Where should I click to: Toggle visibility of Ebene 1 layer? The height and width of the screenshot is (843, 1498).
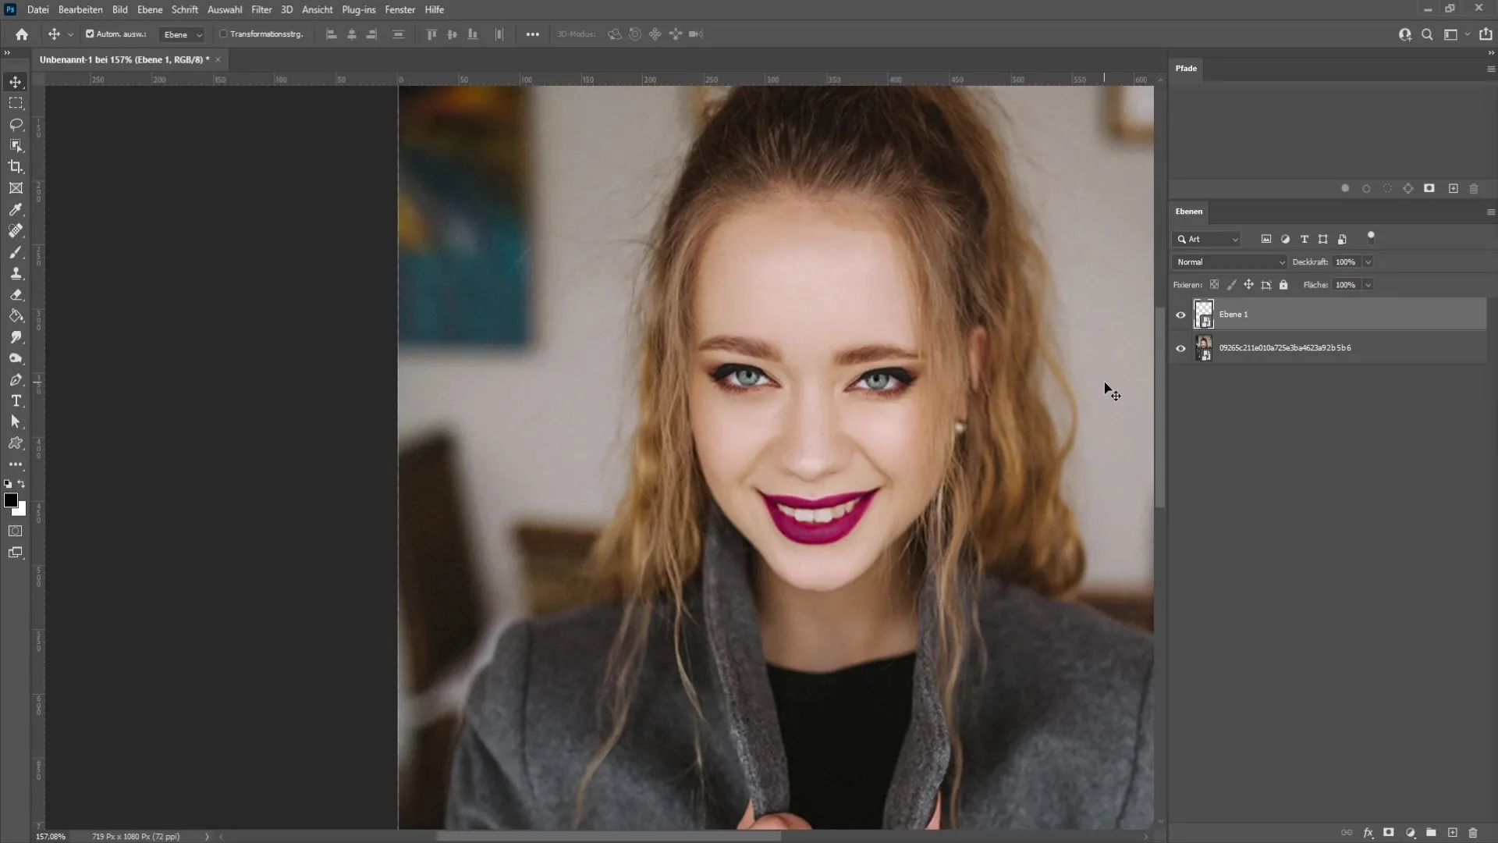point(1181,314)
